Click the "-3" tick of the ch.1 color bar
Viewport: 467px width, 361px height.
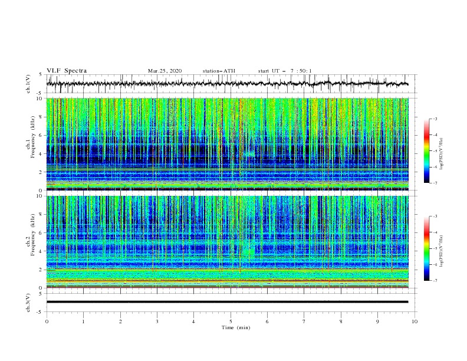tap(435, 119)
